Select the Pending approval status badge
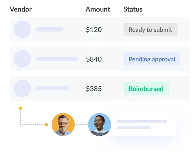 [x=152, y=59]
